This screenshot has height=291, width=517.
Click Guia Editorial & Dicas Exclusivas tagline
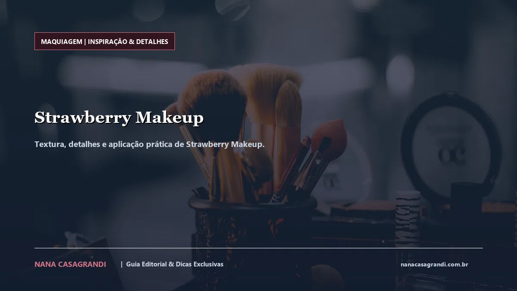(175, 264)
